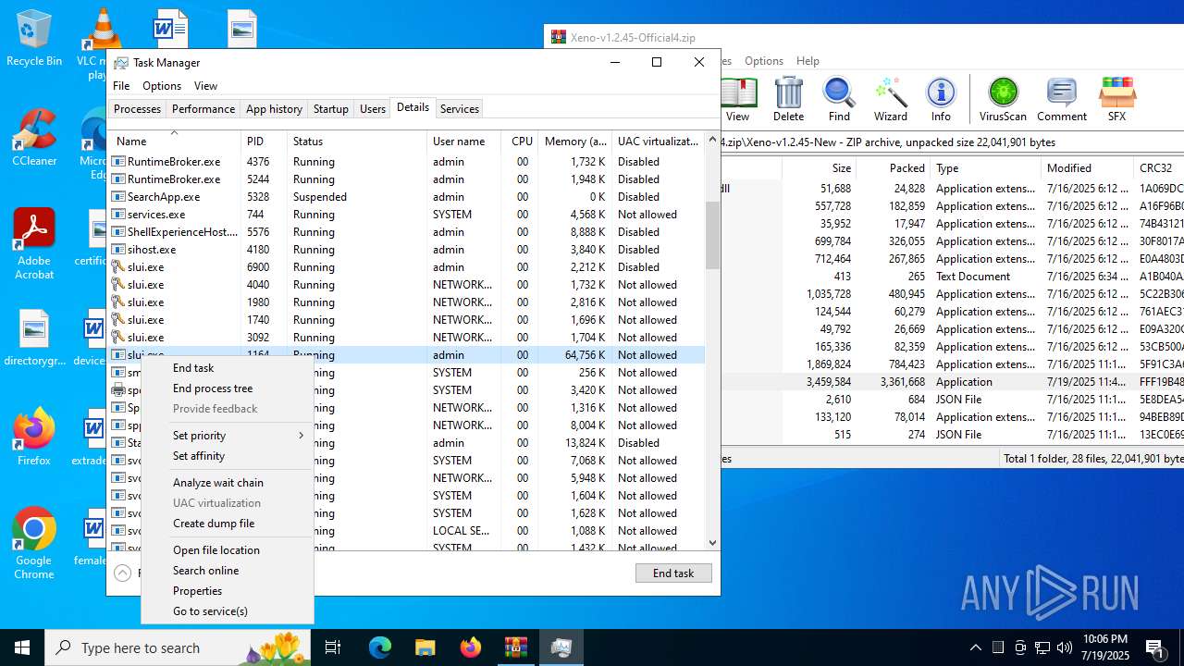Open the WinRAR Wizard tool

[x=890, y=100]
